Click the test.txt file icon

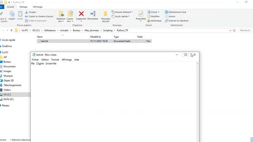[x=39, y=41]
